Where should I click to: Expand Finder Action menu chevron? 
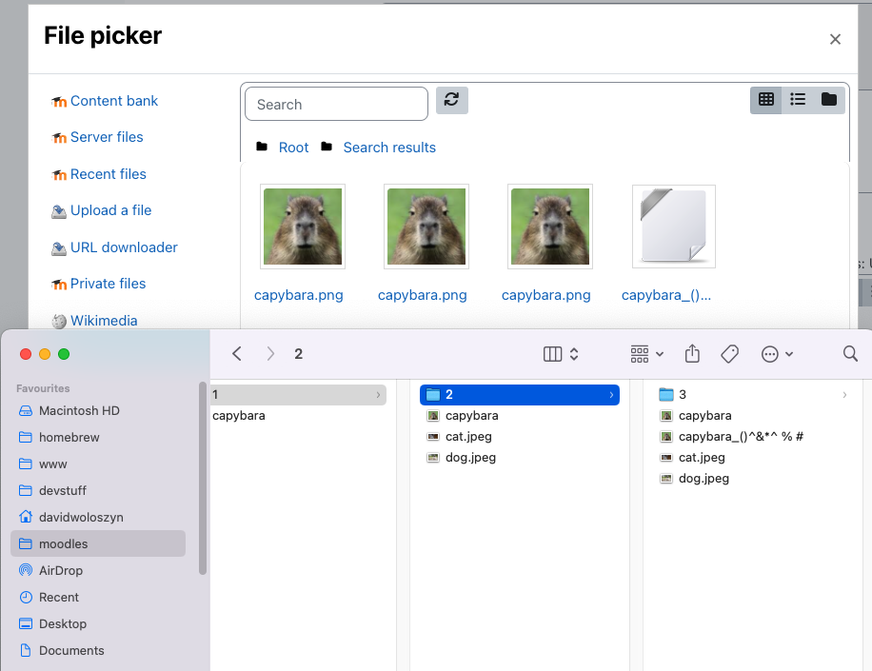coord(788,354)
